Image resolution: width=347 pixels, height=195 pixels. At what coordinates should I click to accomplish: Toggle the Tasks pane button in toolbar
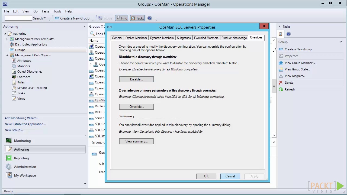pyautogui.click(x=137, y=18)
